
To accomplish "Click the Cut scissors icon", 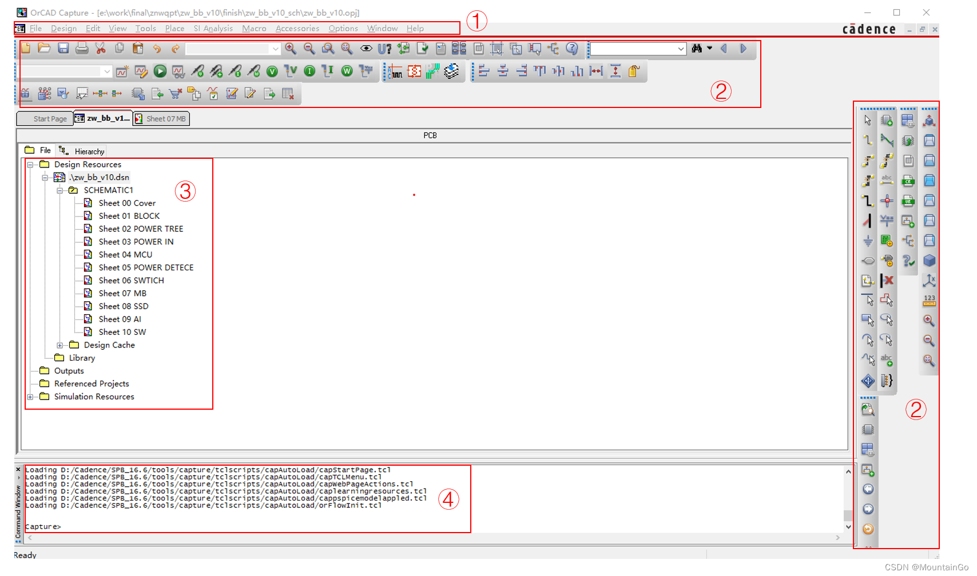I will pyautogui.click(x=101, y=49).
